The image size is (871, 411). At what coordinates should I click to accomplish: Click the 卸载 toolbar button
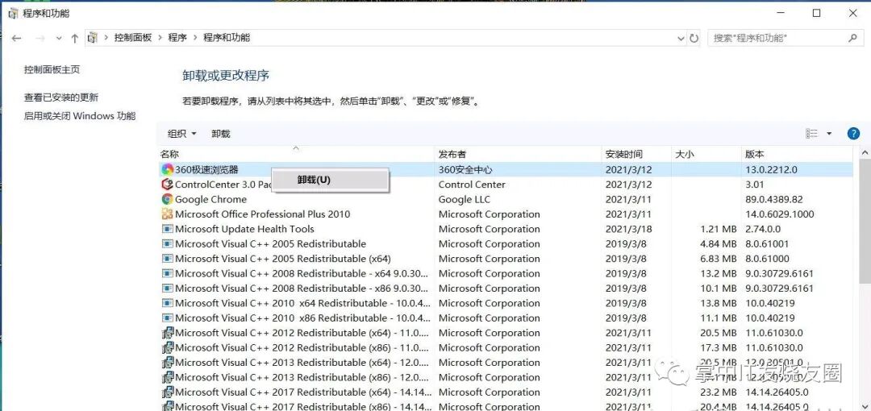[x=220, y=133]
